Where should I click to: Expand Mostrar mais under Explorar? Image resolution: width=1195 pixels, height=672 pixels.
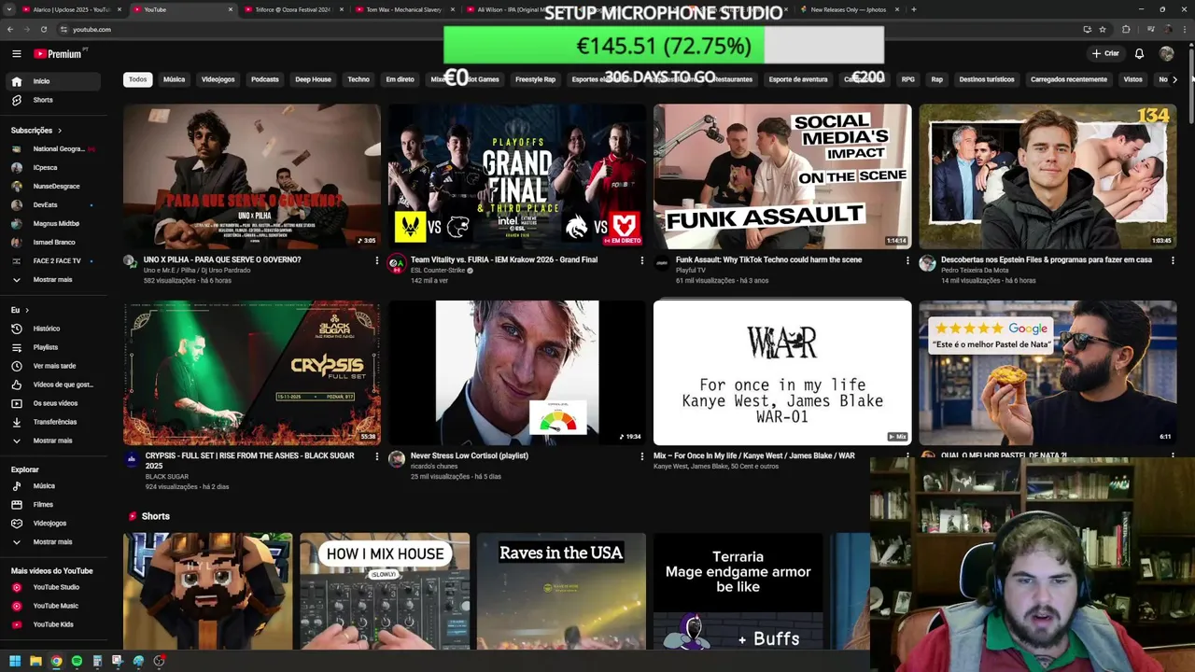click(x=51, y=542)
